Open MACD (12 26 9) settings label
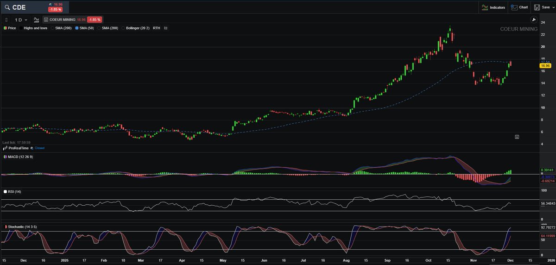Image resolution: width=556 pixels, height=265 pixels. click(x=20, y=157)
